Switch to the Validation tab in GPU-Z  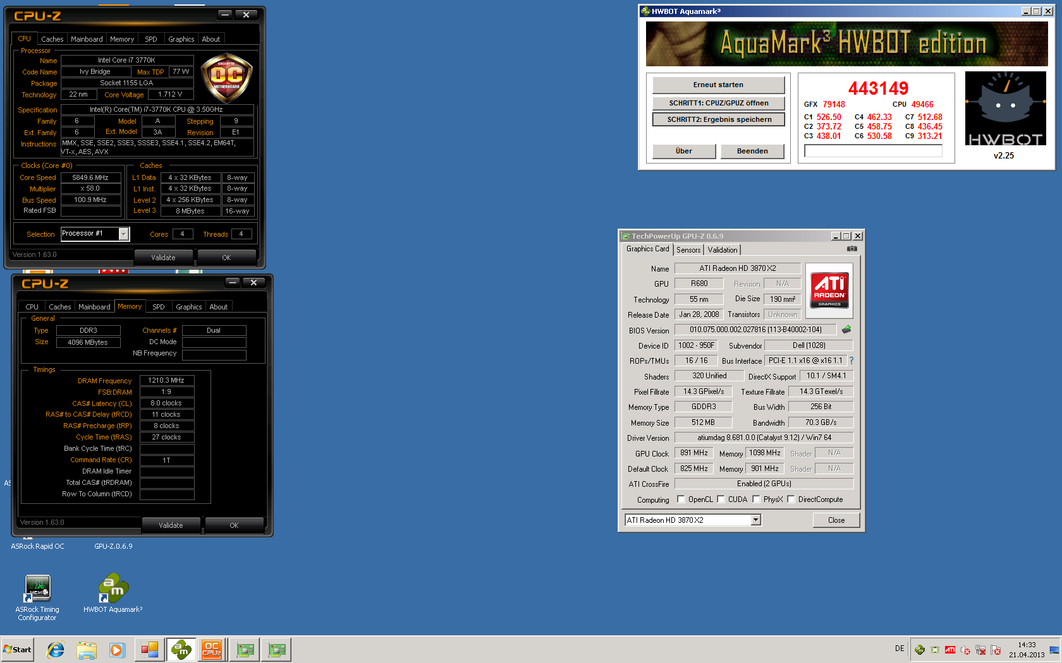pyautogui.click(x=723, y=250)
